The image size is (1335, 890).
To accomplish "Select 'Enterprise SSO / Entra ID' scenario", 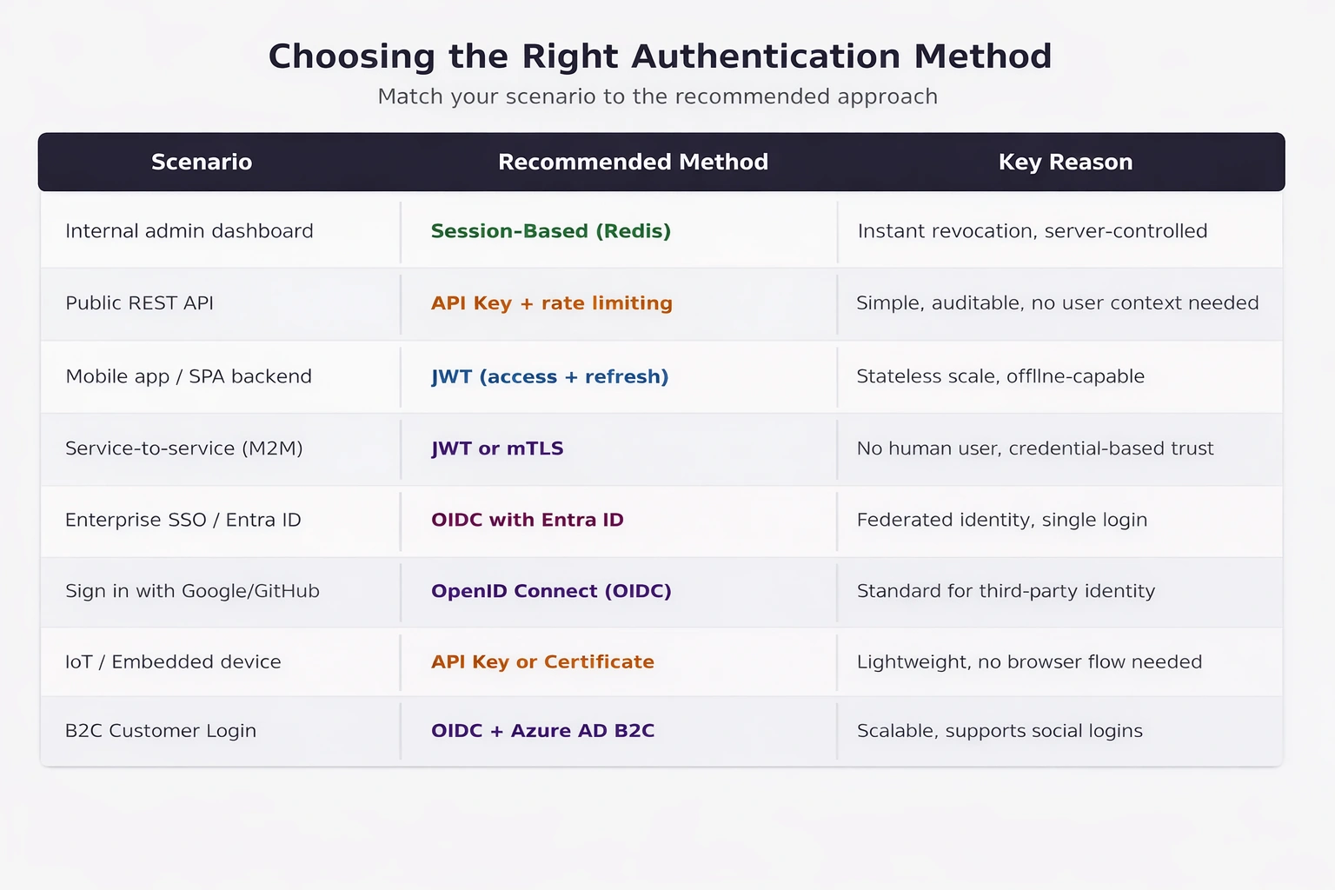I will click(183, 520).
